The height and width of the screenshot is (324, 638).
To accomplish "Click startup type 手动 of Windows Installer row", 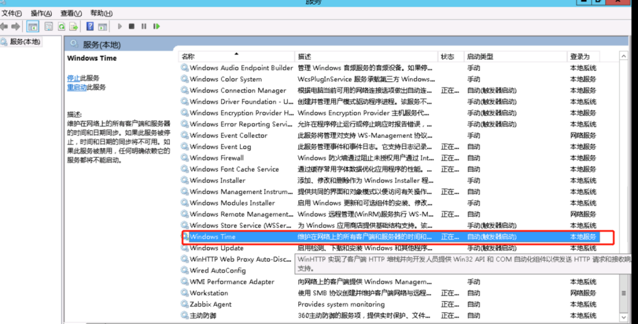I will [x=473, y=181].
